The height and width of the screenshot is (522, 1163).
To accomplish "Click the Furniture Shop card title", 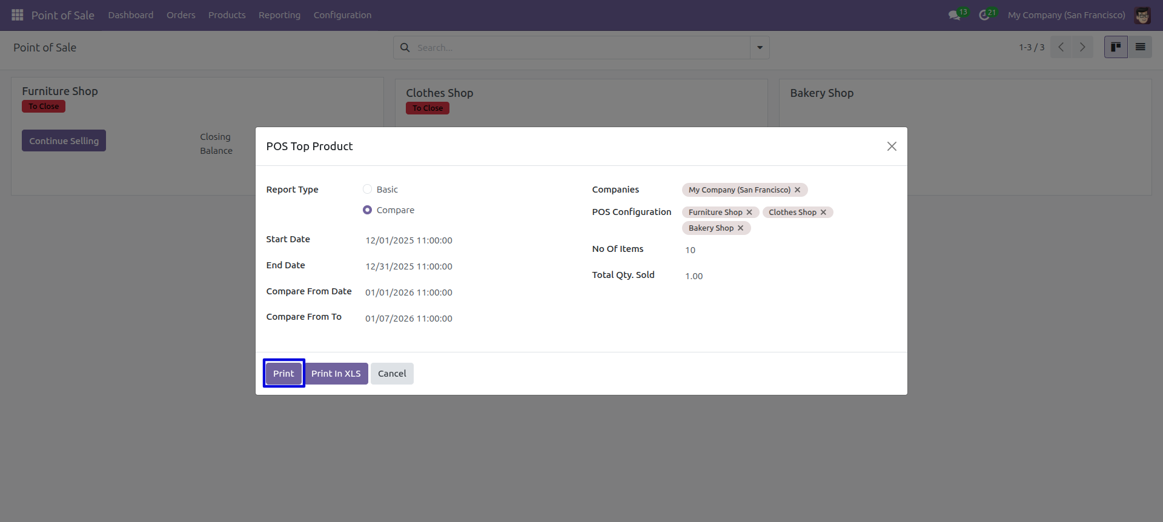I will pos(60,91).
